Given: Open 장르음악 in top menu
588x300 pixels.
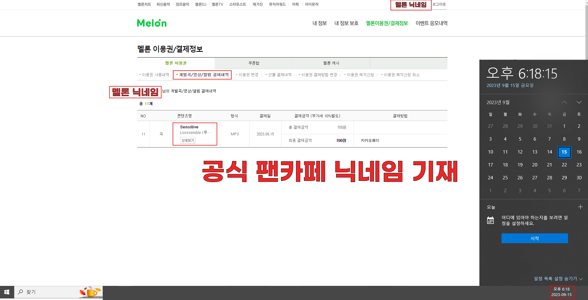Looking at the screenshot, I should (182, 4).
